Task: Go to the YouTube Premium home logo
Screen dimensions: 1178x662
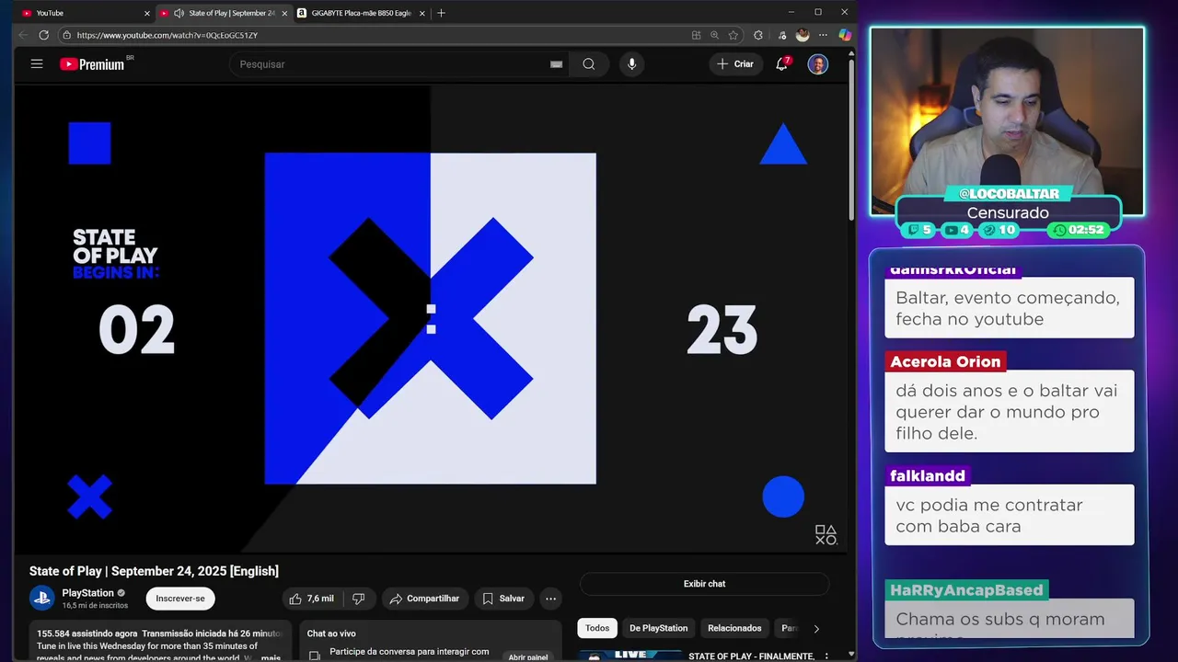Action: point(92,64)
